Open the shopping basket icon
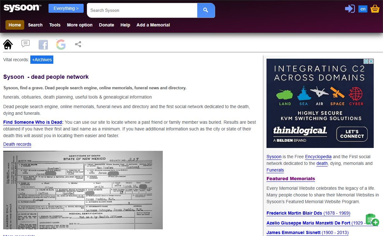This screenshot has width=383, height=236. pyautogui.click(x=375, y=9)
